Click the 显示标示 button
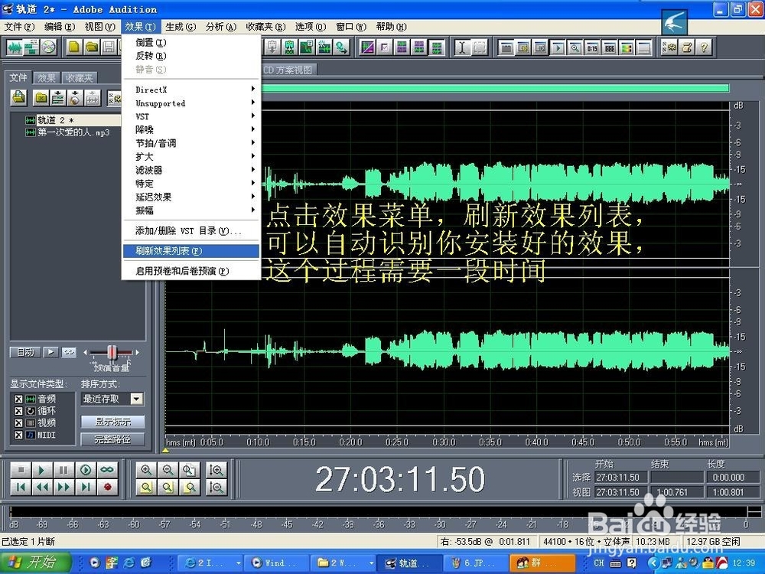This screenshot has width=765, height=574. [112, 422]
